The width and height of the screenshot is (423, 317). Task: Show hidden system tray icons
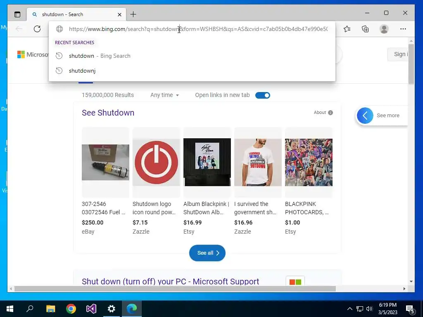tap(349, 309)
